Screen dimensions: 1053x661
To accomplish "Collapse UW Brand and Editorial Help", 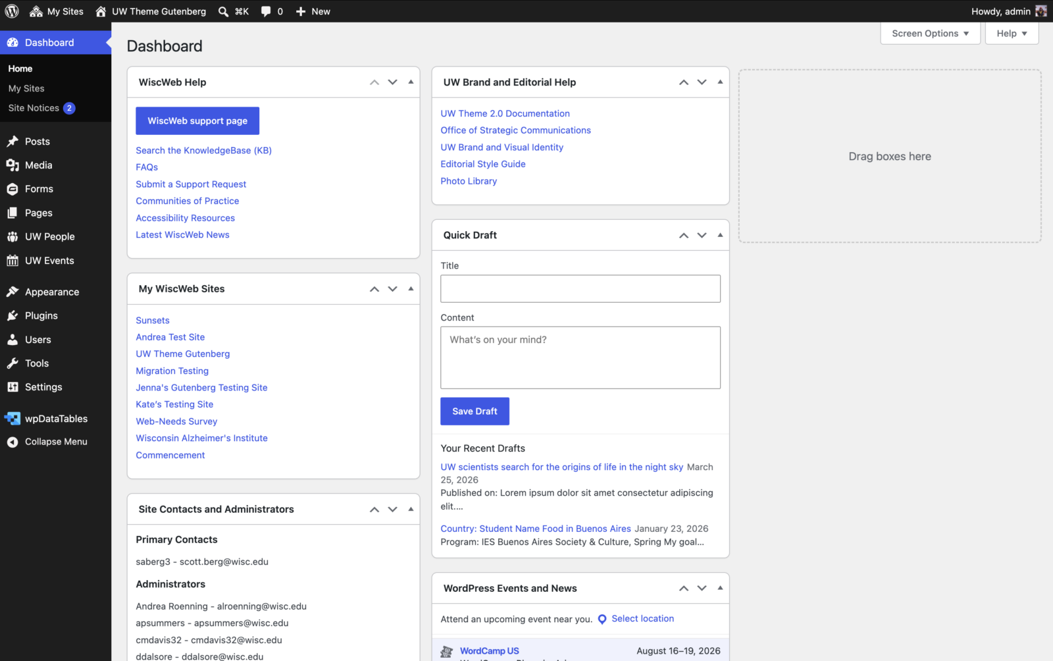I will point(720,82).
